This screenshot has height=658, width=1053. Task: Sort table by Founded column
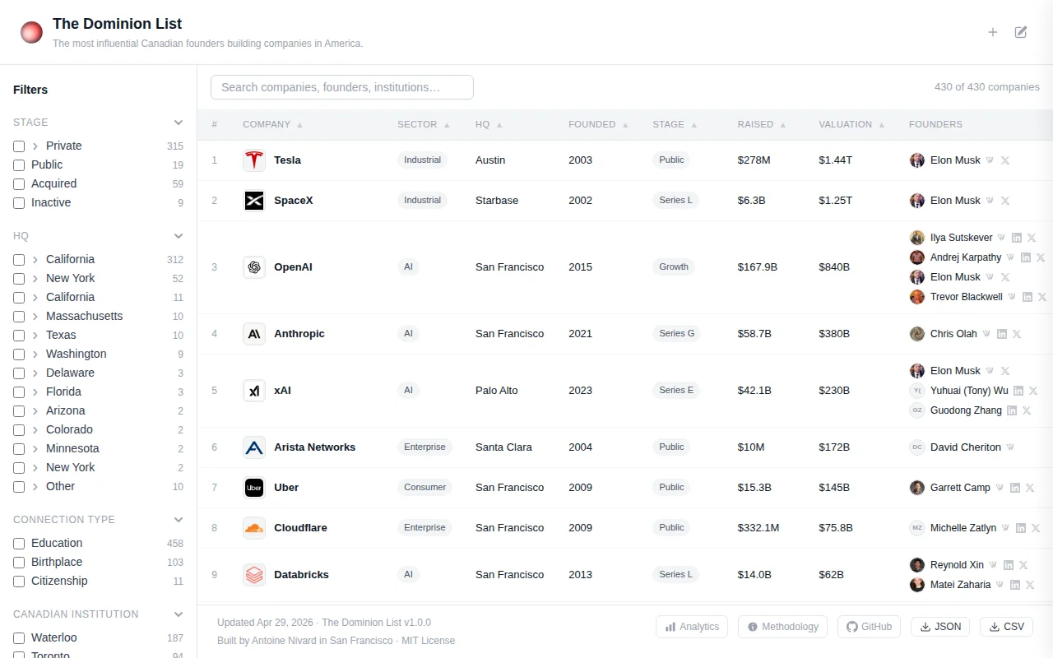[x=598, y=124]
